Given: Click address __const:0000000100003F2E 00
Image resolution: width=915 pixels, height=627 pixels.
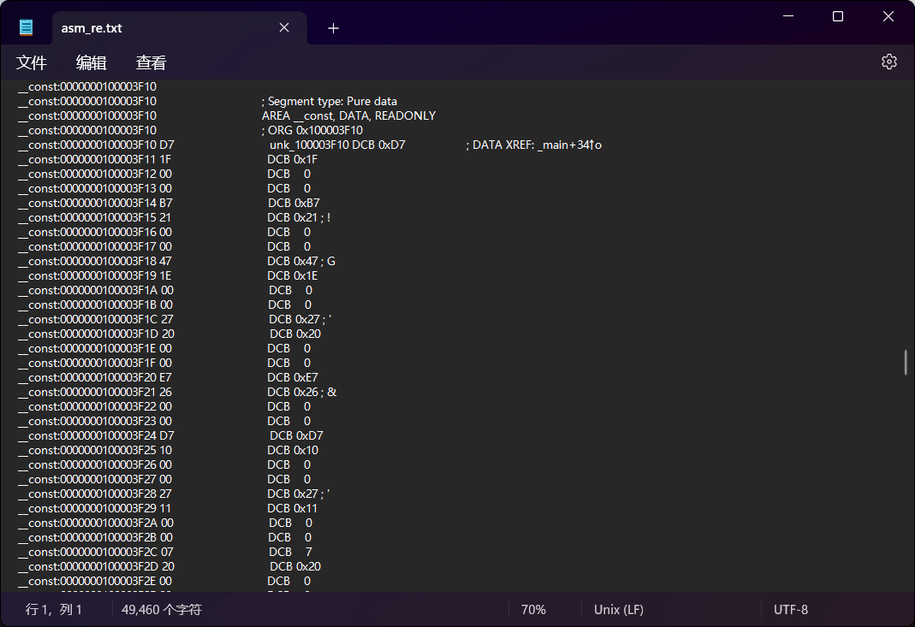Looking at the screenshot, I should [x=94, y=581].
